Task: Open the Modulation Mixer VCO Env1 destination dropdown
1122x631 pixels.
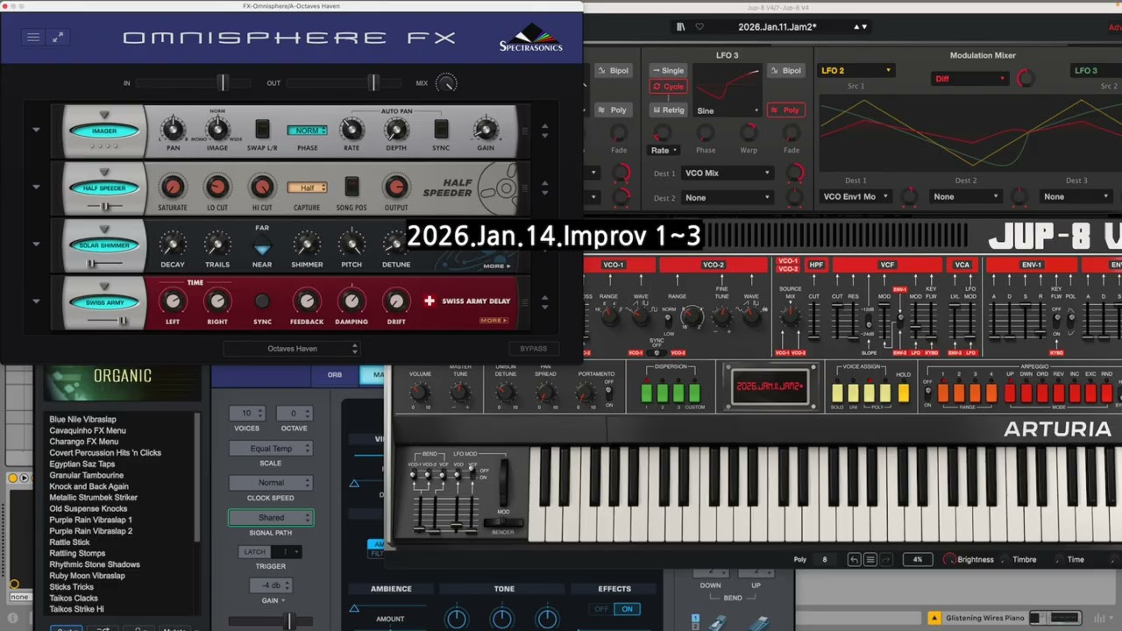Action: coord(856,197)
